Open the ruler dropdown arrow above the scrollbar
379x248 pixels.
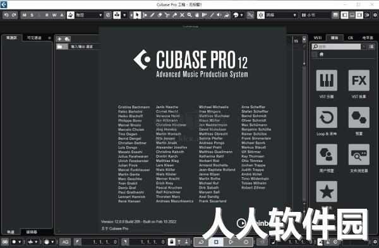click(x=304, y=39)
